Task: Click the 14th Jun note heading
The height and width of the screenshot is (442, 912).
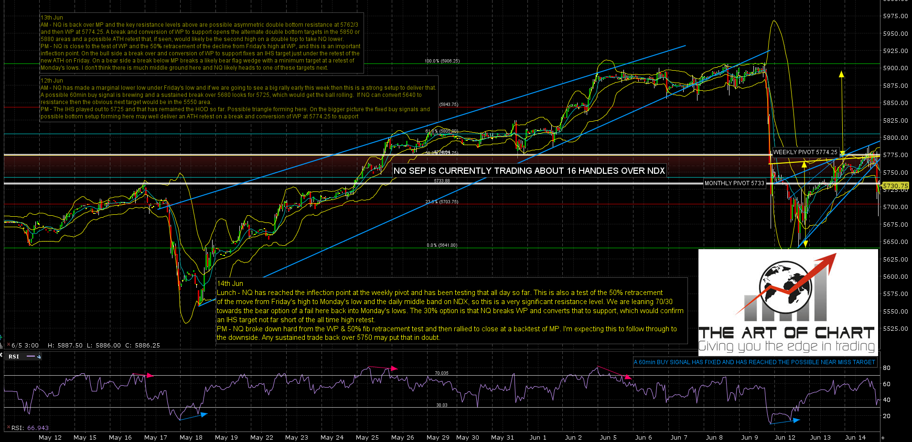Action: (230, 284)
